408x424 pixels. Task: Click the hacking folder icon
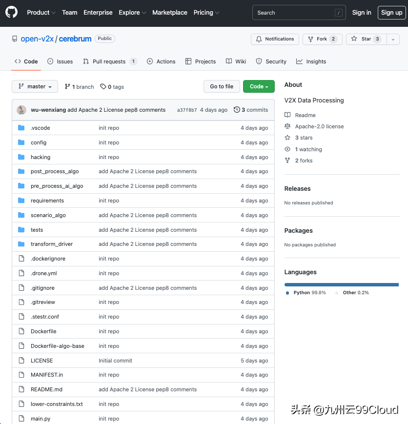tap(21, 157)
